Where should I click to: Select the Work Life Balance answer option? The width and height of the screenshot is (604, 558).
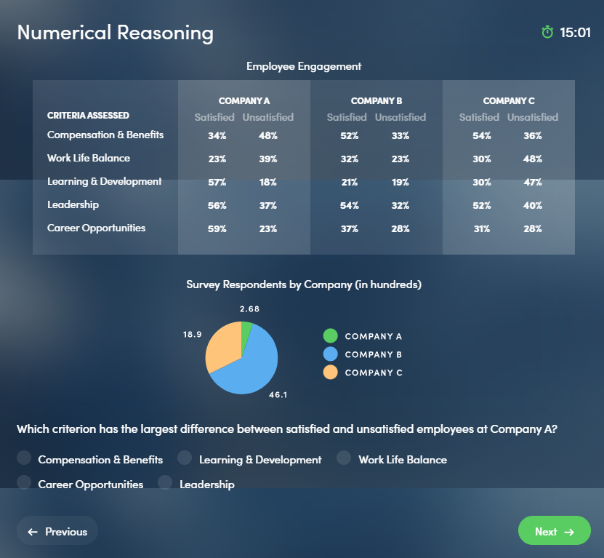[x=344, y=458]
